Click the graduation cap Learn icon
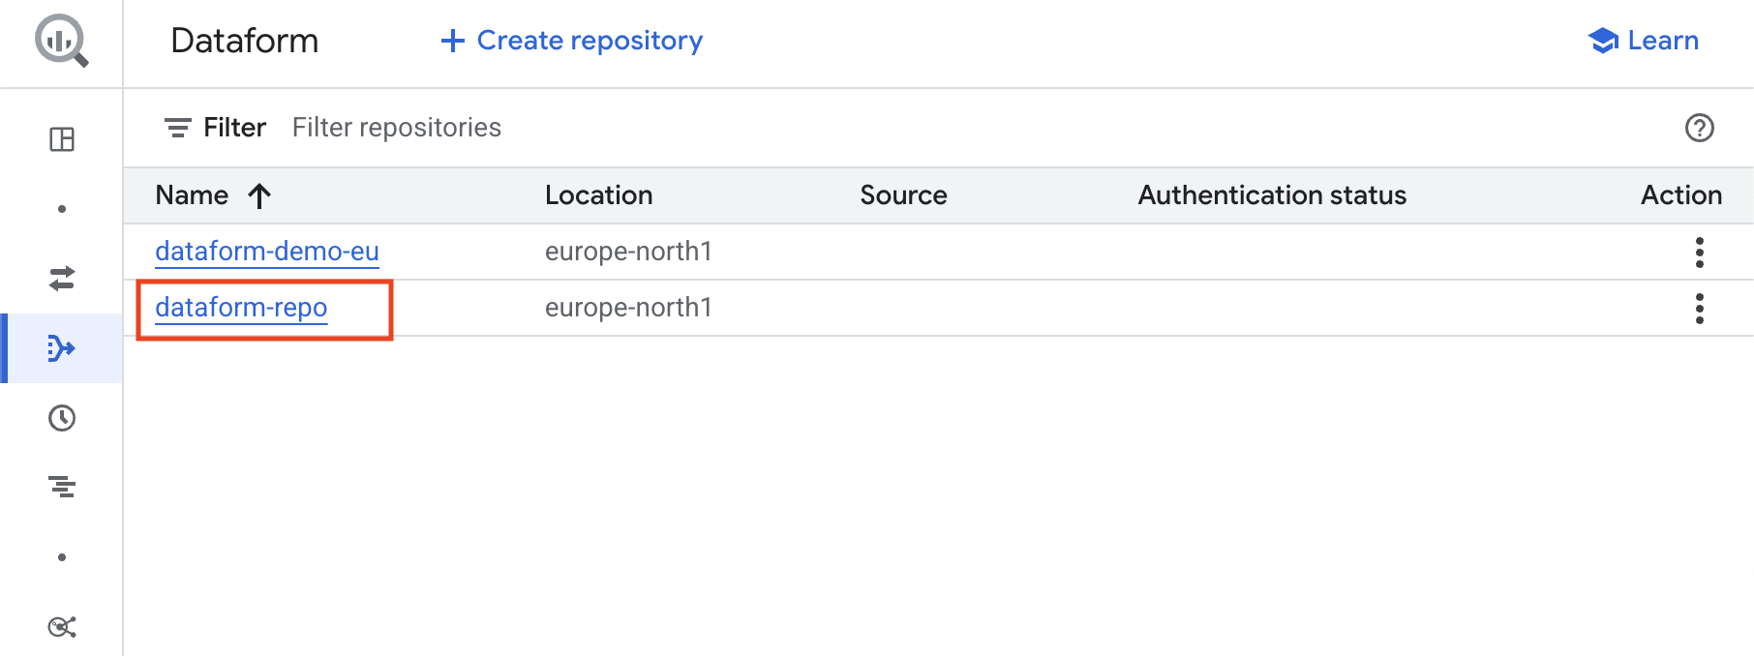 click(x=1603, y=41)
